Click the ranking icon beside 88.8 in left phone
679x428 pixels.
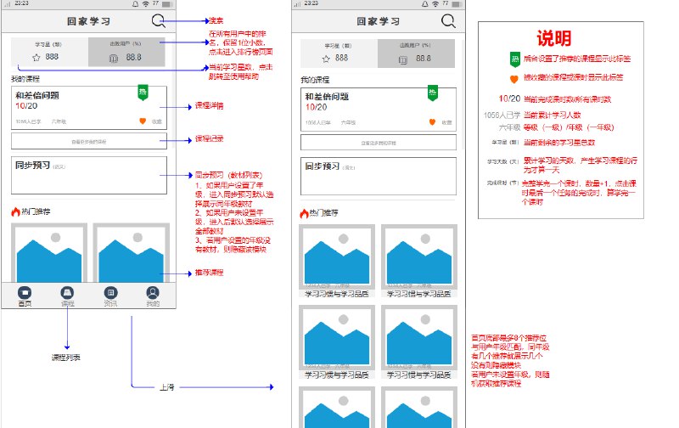pyautogui.click(x=114, y=58)
